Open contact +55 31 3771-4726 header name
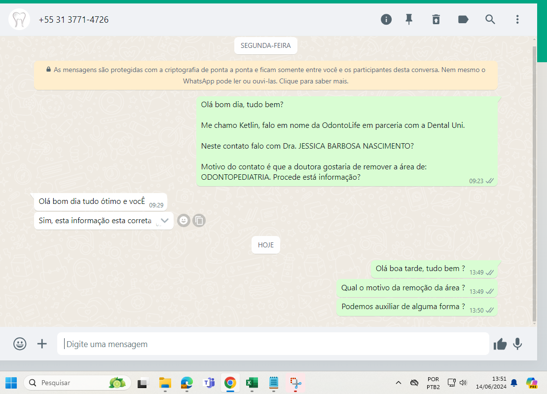The image size is (547, 394). coord(73,20)
